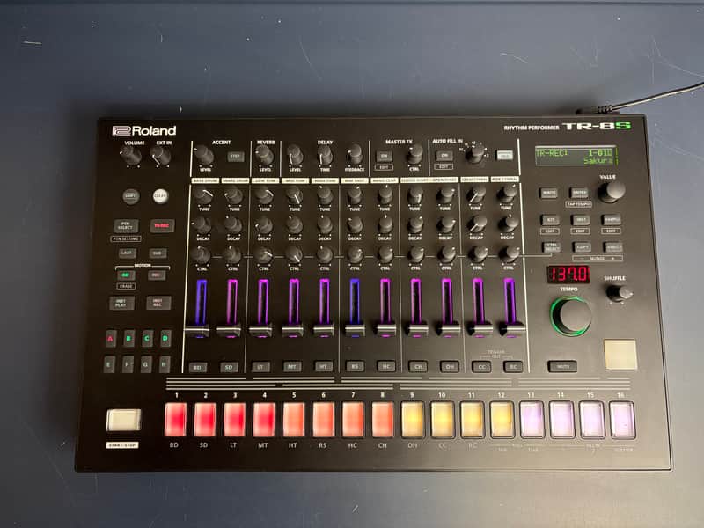Screen dimensions: 704x528
Task: Select pattern bank A
Action: 110,338
